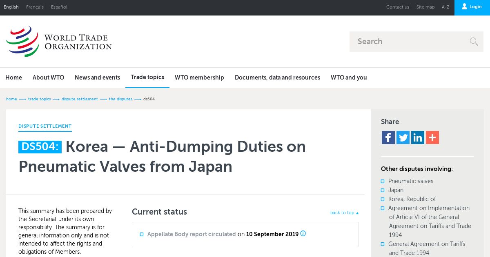Click the ds504 breadcrumb text

[149, 99]
